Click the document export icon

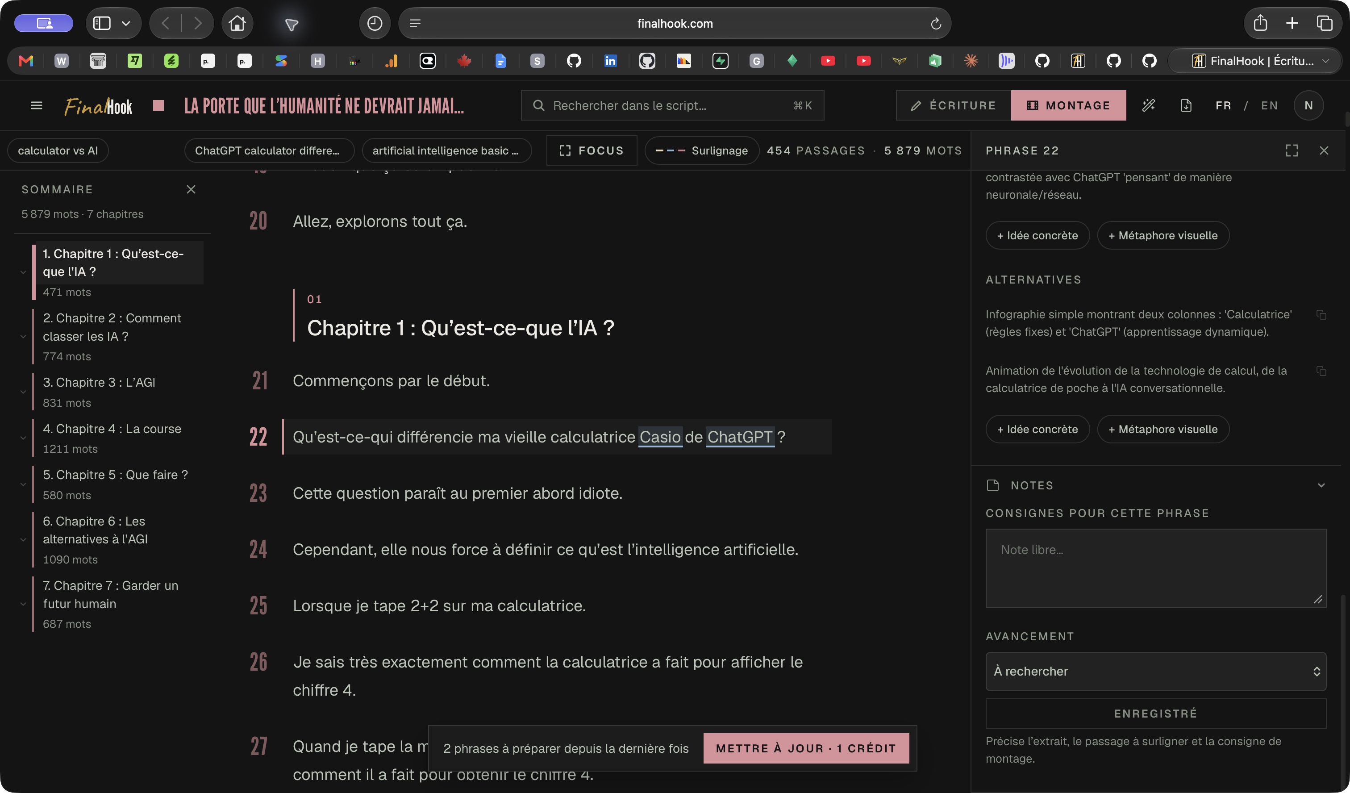point(1186,105)
